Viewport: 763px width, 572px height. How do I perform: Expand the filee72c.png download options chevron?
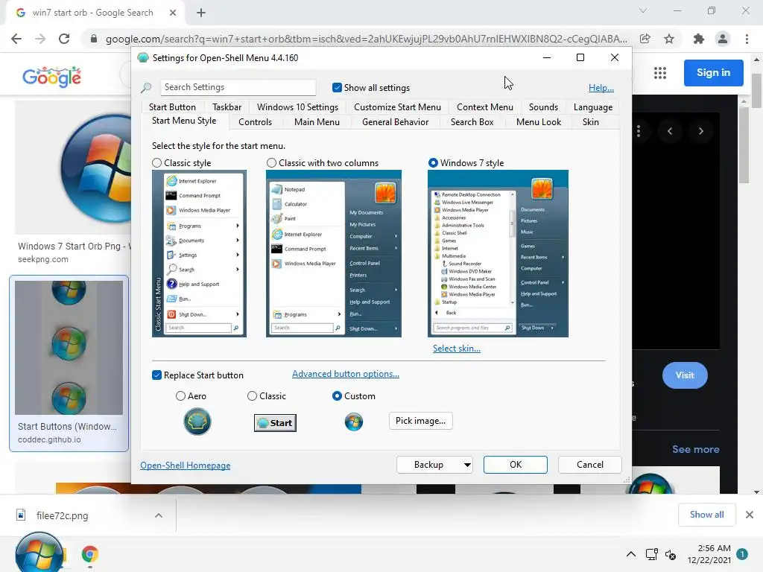[x=159, y=515]
